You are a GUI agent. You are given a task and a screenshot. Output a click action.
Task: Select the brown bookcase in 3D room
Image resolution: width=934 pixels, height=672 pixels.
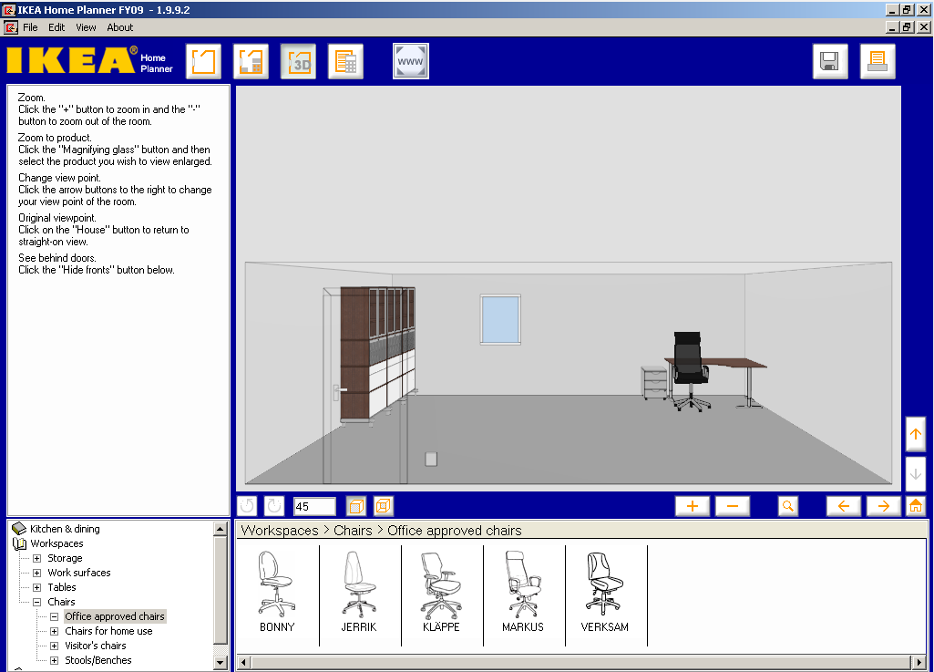click(x=377, y=355)
